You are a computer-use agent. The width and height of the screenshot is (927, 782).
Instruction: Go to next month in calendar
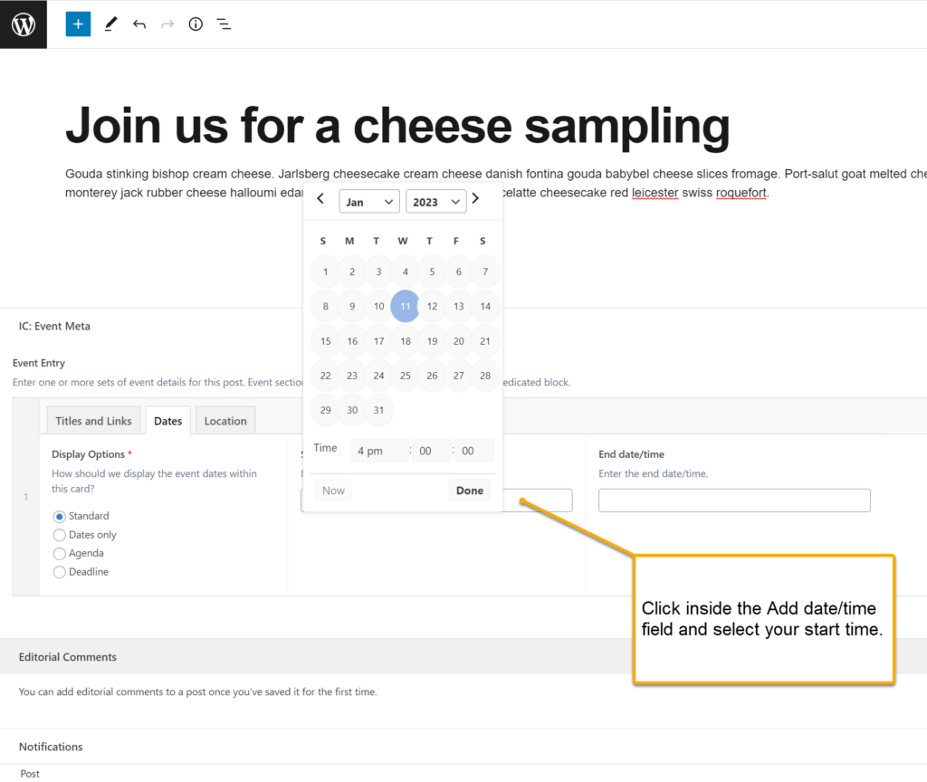coord(475,198)
